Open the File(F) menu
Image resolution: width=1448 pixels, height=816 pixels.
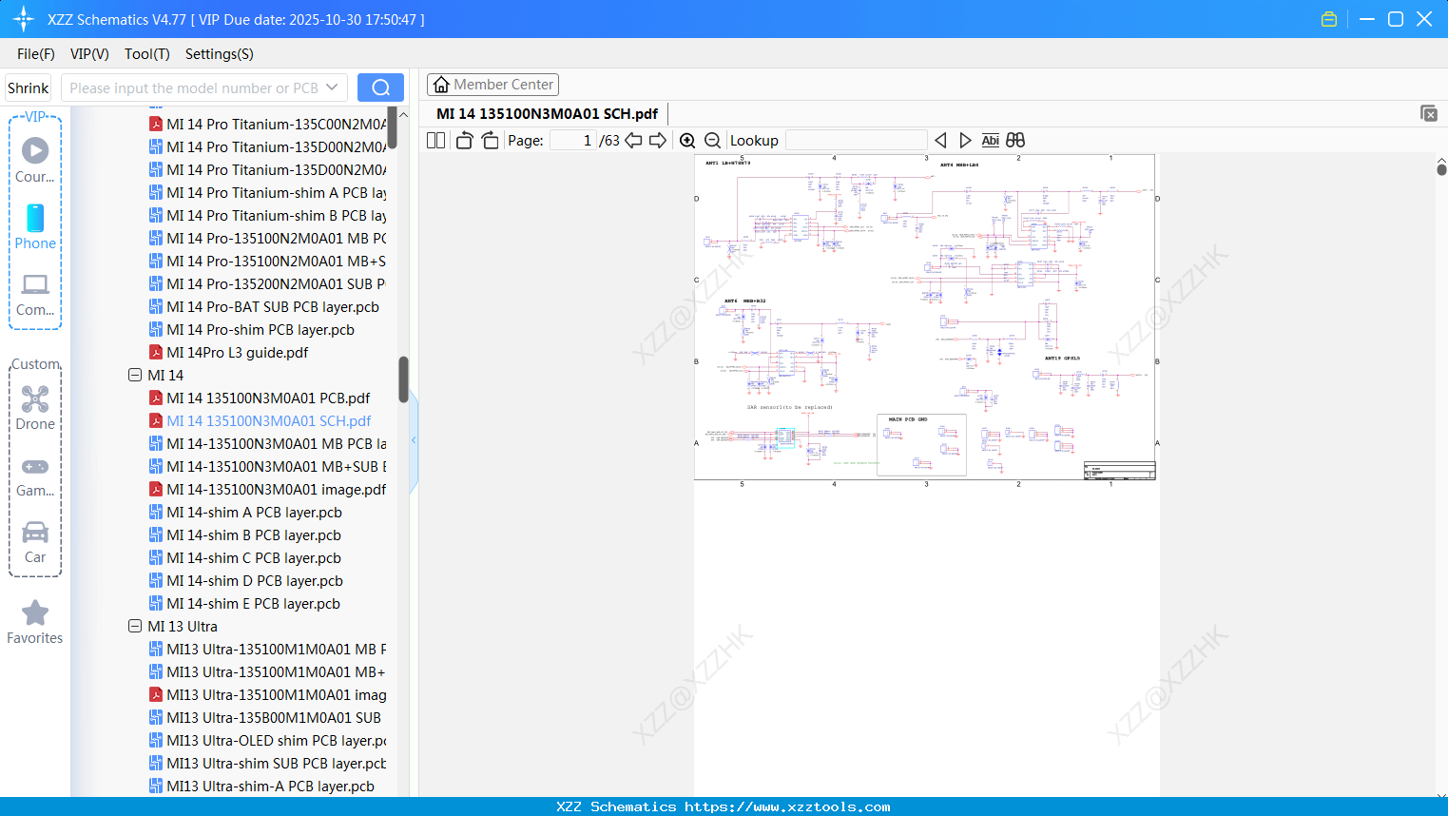tap(36, 54)
